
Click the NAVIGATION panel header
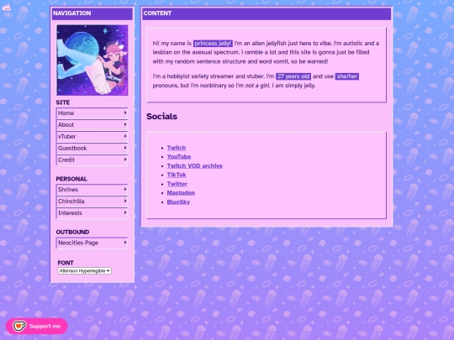92,13
